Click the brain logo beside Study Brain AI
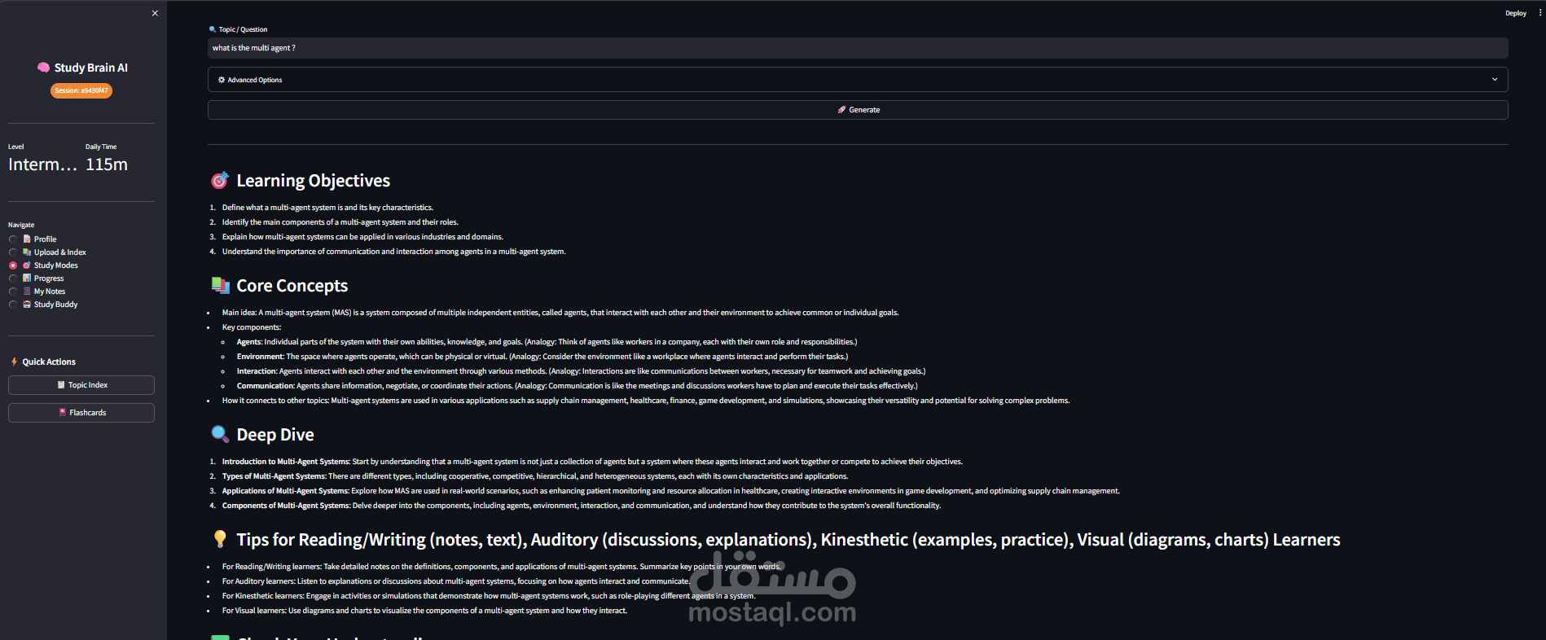 pos(43,68)
